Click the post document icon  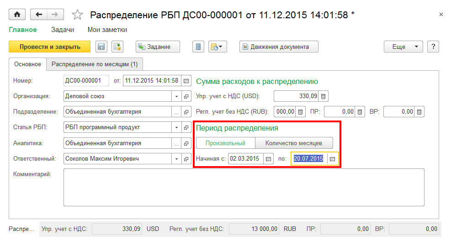(118, 47)
